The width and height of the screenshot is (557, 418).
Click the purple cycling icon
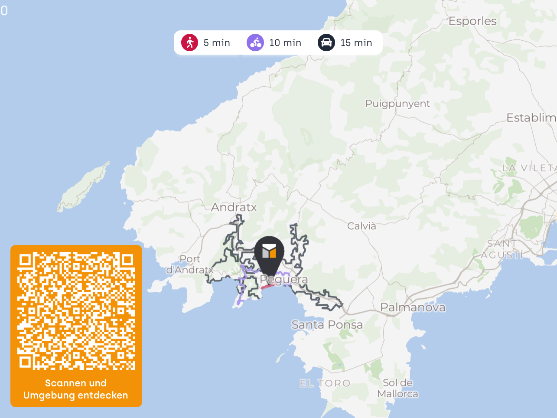coord(255,42)
